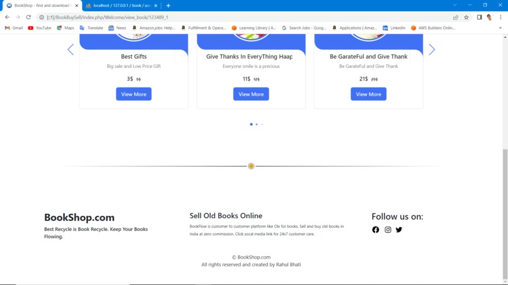Click View More under Give Thanks card

tap(251, 94)
